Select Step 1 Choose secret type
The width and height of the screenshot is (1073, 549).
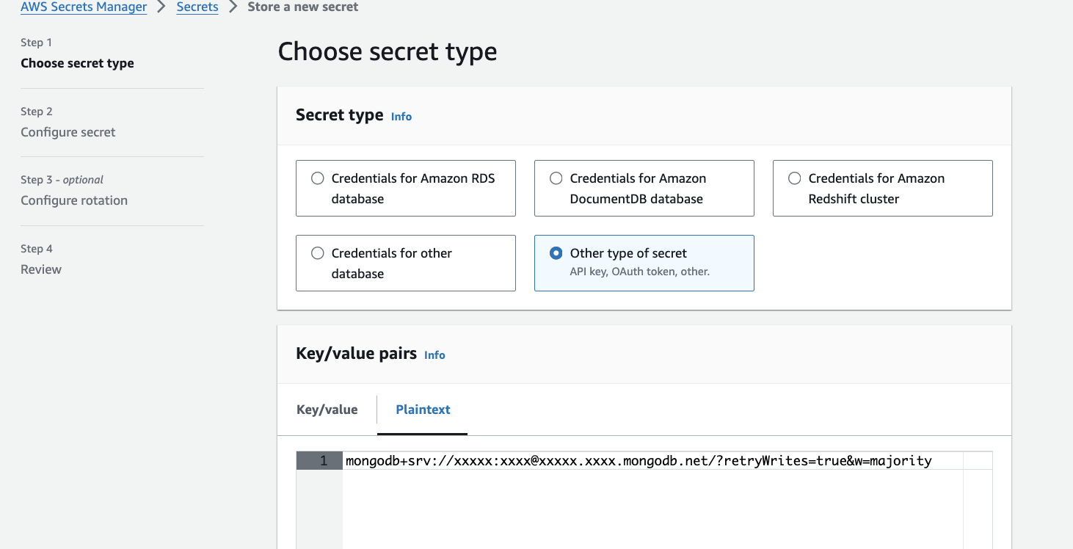77,63
